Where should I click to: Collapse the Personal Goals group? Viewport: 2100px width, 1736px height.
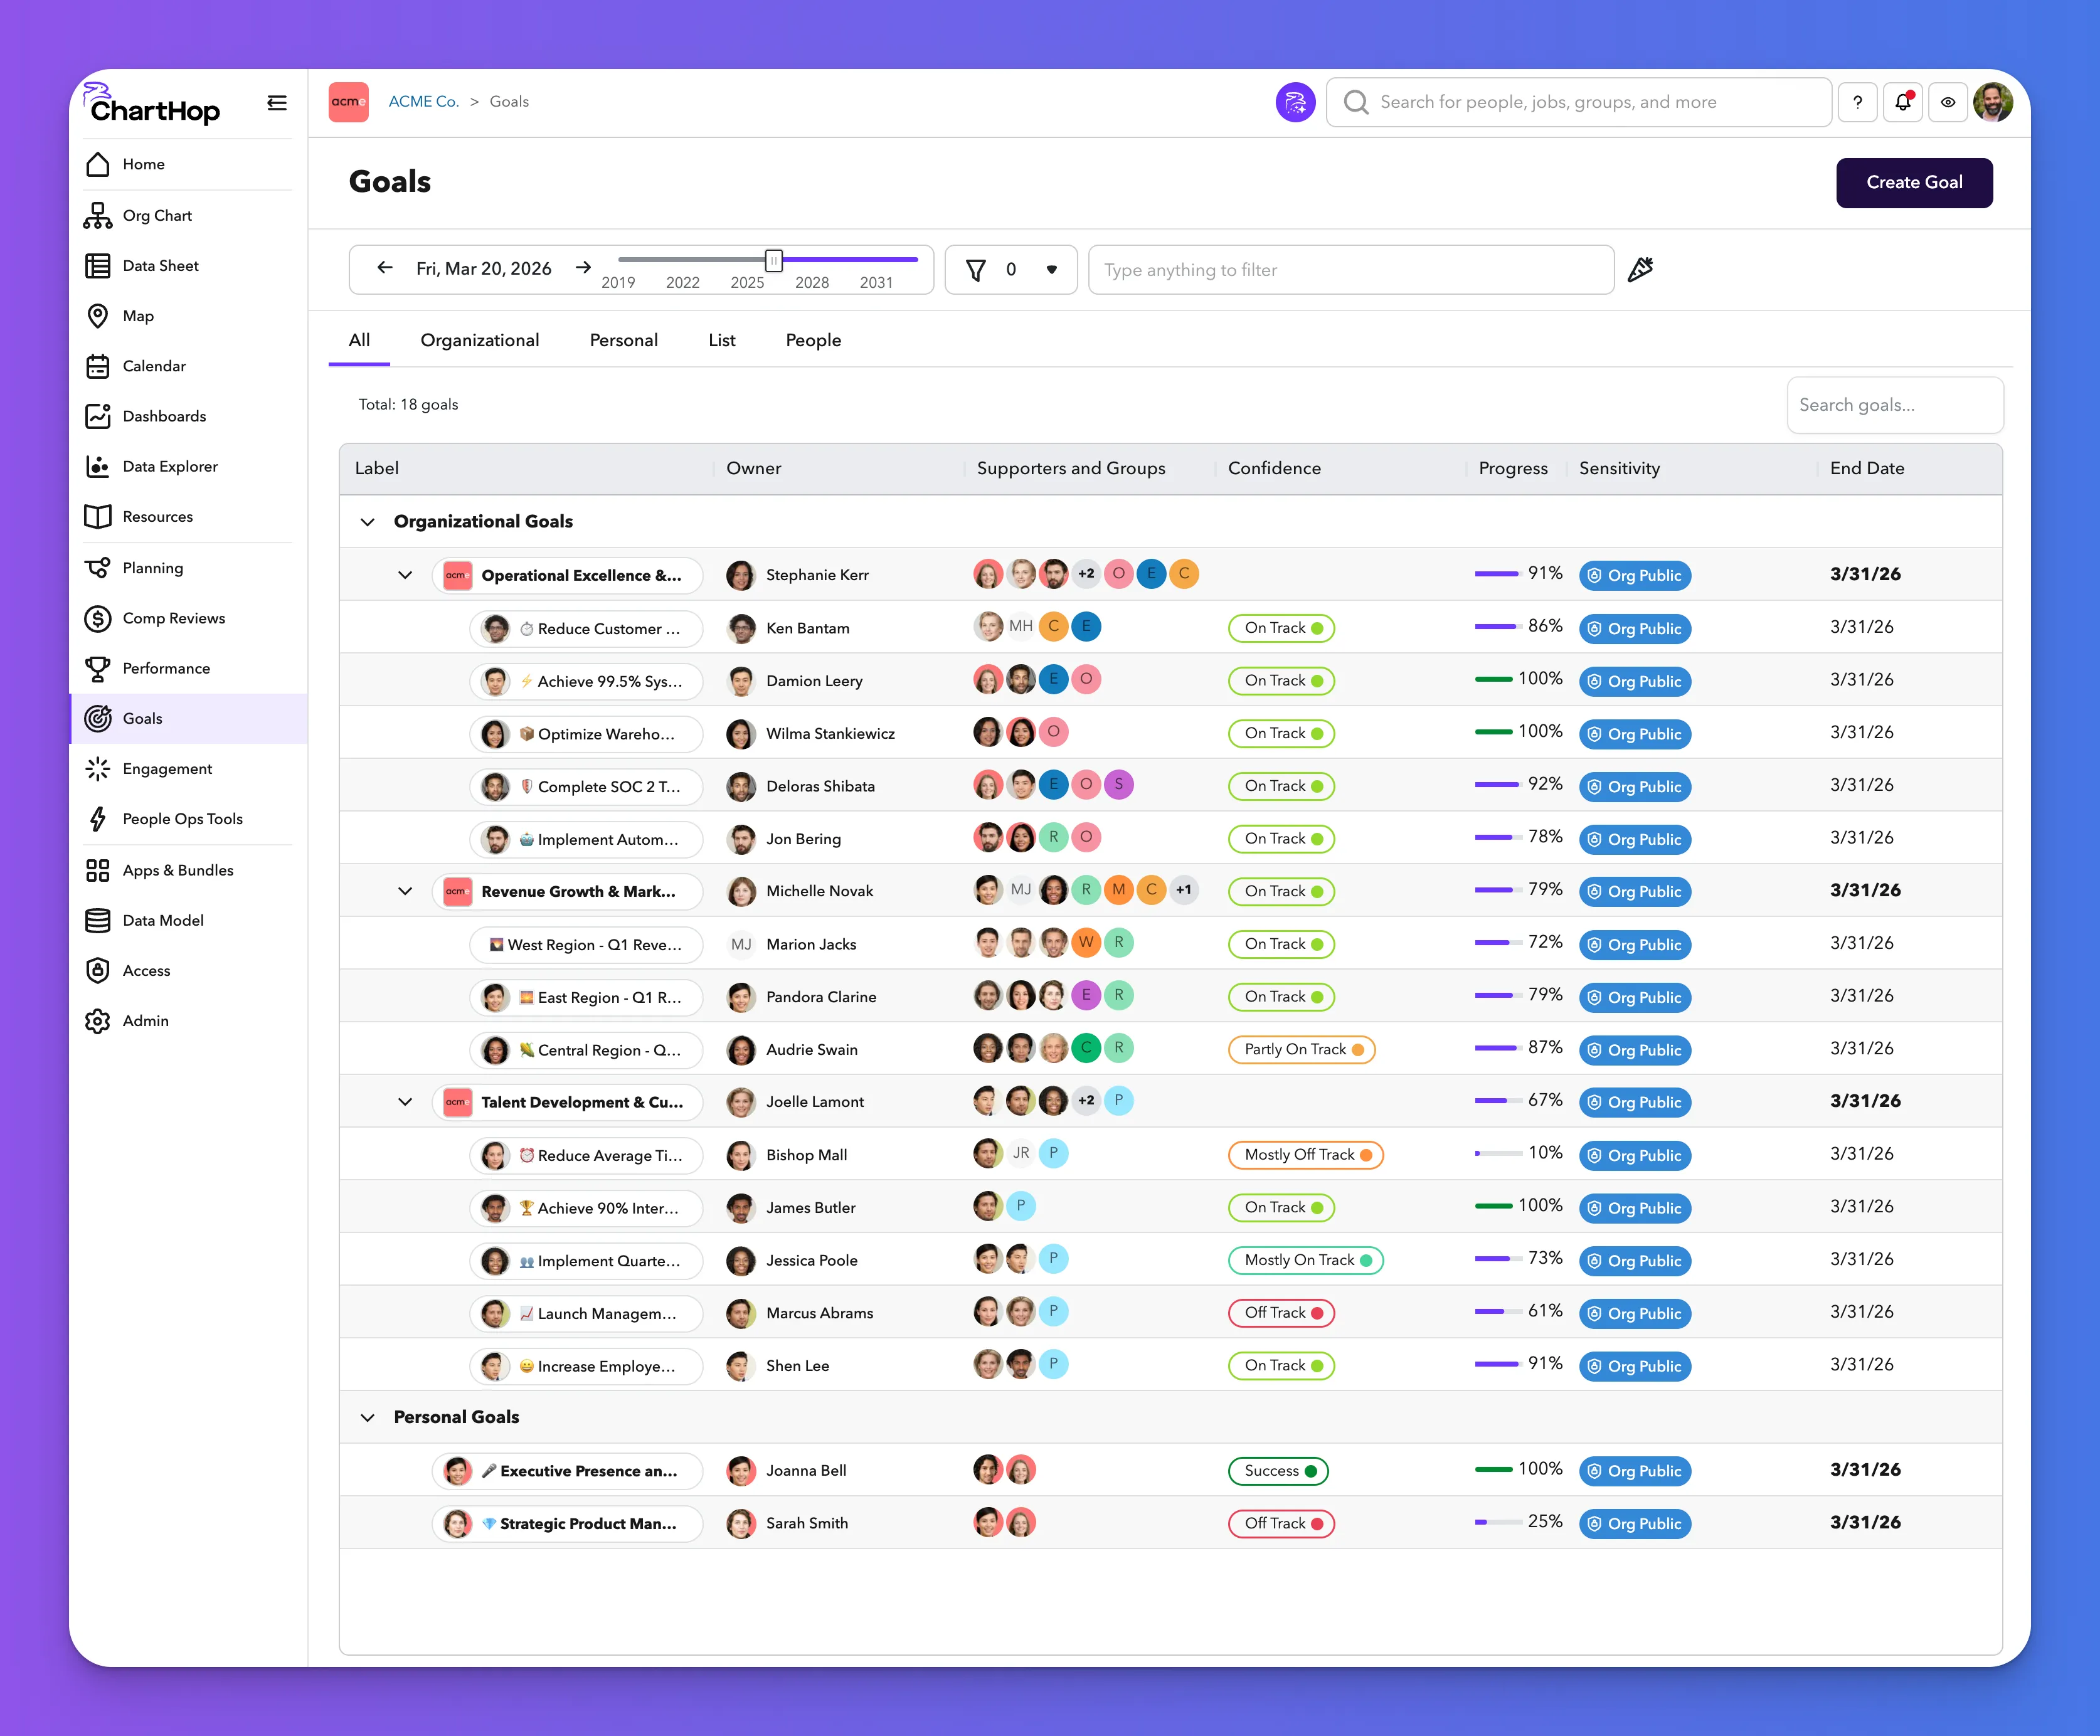368,1418
